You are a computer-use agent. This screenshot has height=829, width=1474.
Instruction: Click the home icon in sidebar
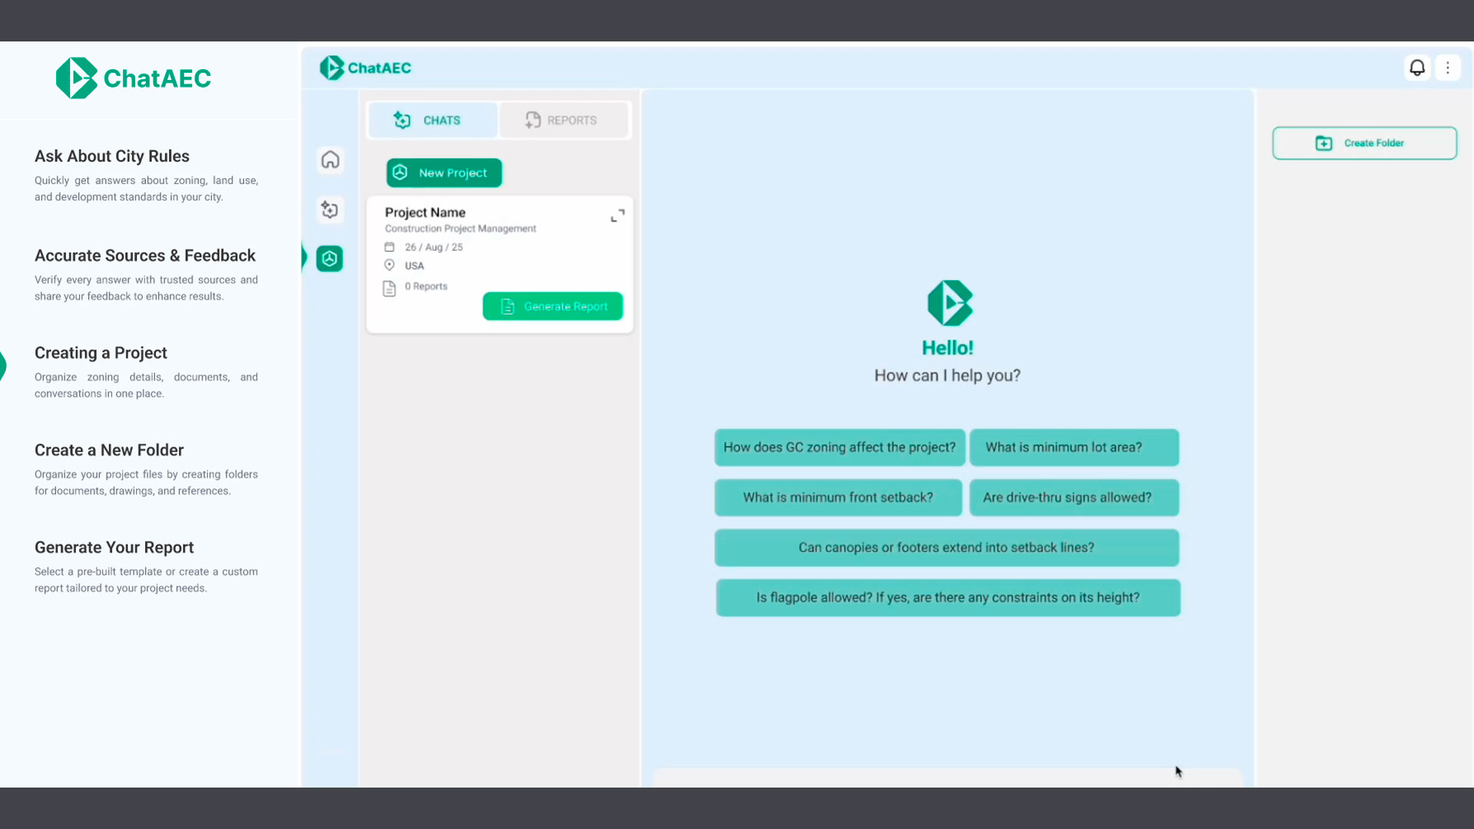[330, 160]
